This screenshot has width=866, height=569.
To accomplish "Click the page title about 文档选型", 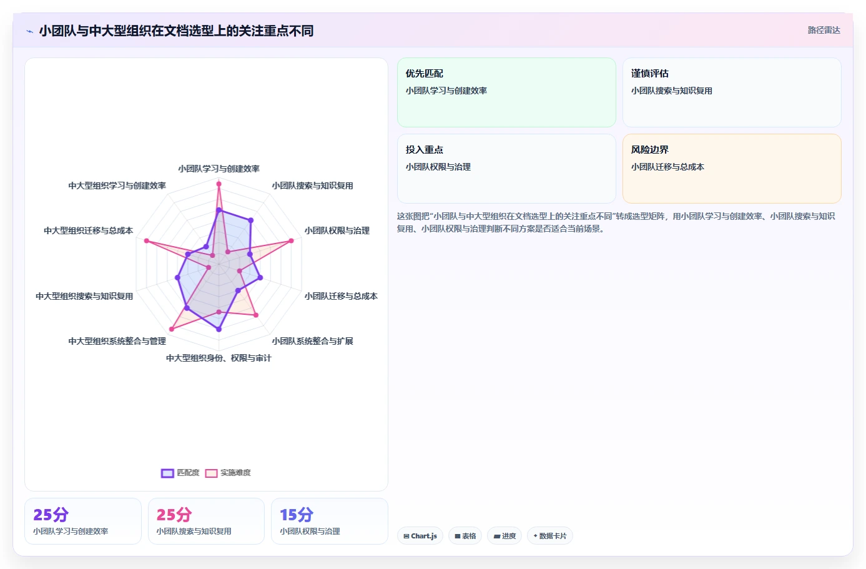I will tap(176, 31).
